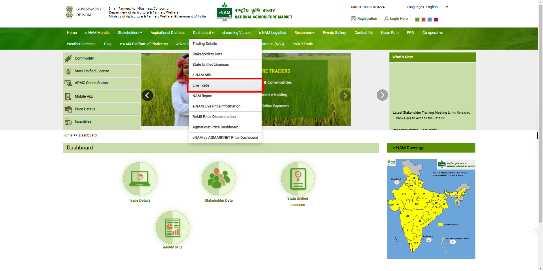
Task: Click the e-NAM MIS label link
Action: coord(173,247)
